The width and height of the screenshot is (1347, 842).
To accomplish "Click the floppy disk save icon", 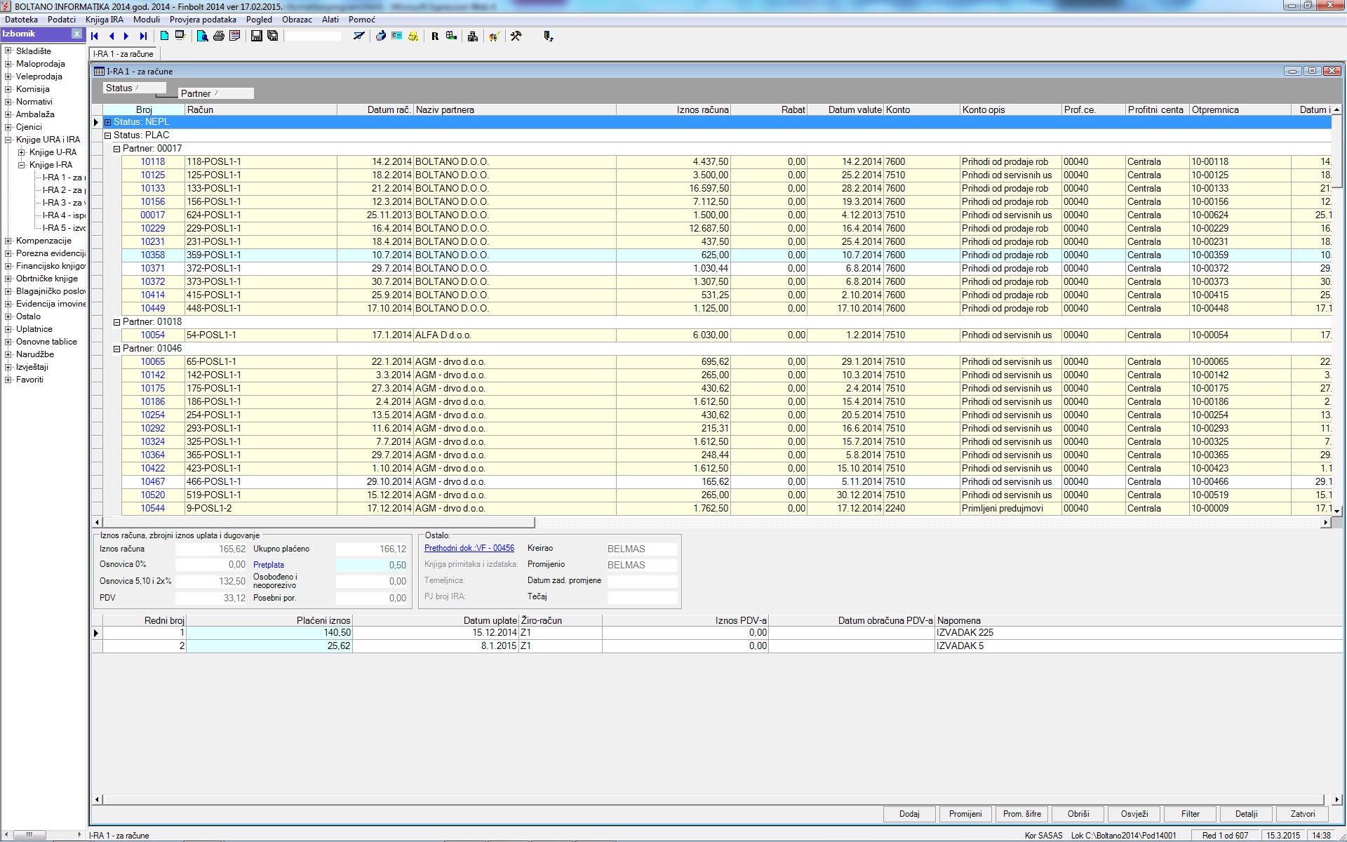I will pyautogui.click(x=256, y=36).
